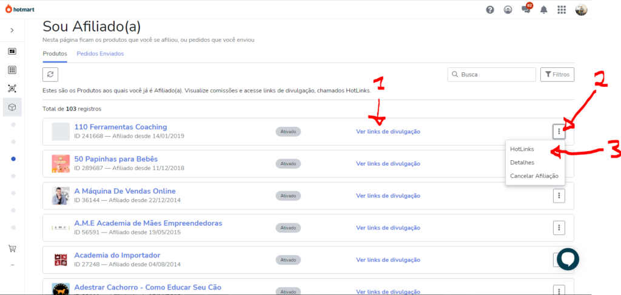Open the apps grid menu in header
Viewport: 621px width, 295px height.
tap(562, 10)
